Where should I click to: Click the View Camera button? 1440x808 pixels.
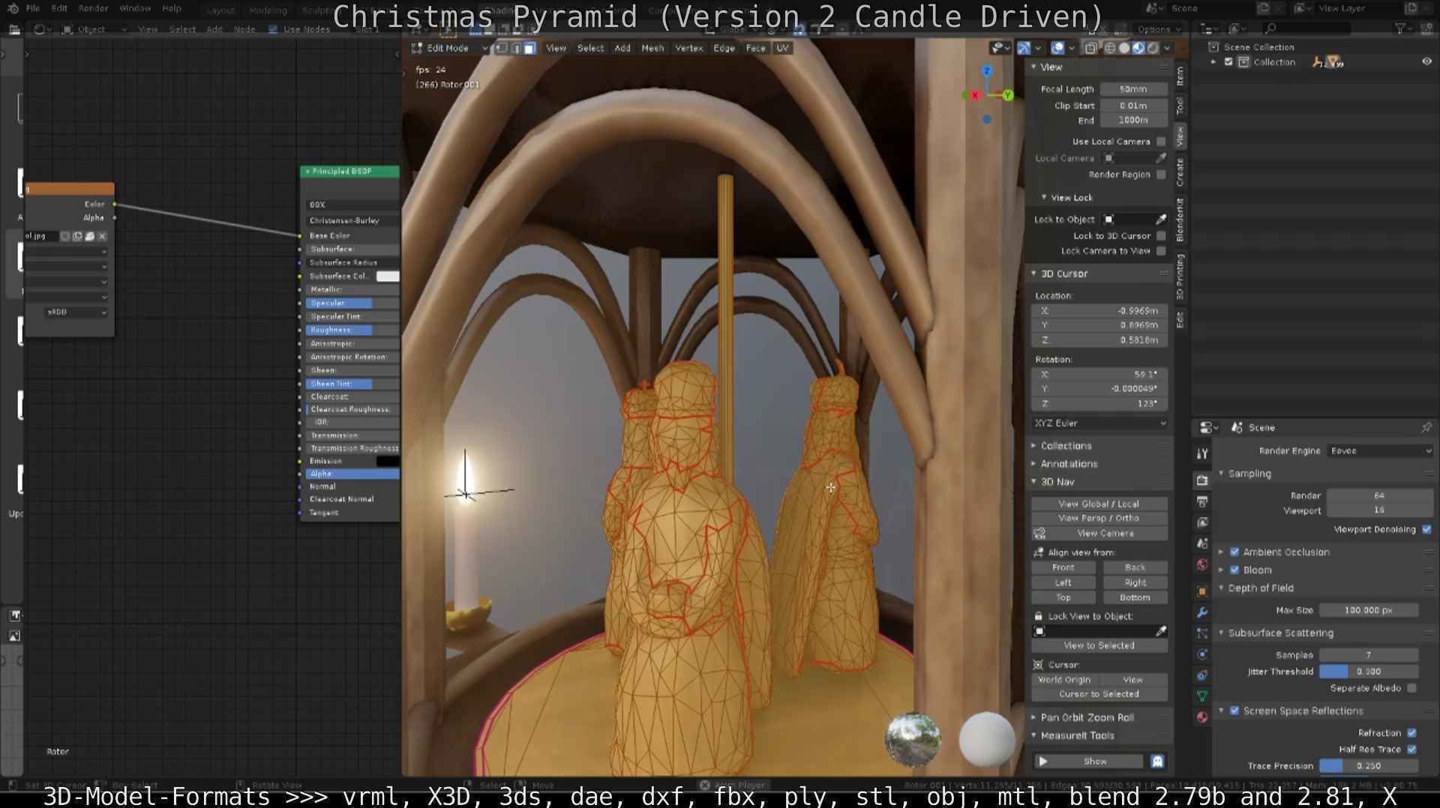click(1105, 534)
